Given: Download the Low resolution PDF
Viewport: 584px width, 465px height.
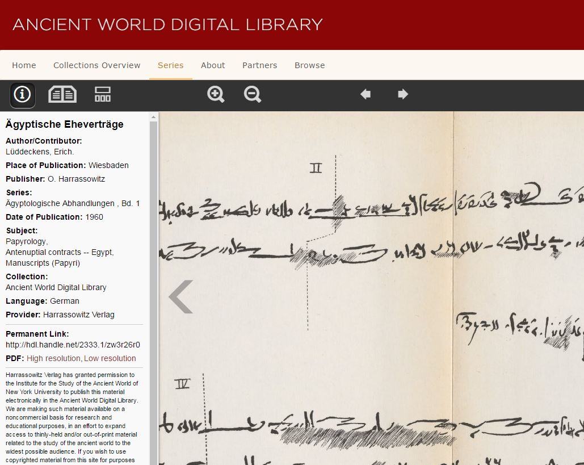Looking at the screenshot, I should (x=110, y=358).
